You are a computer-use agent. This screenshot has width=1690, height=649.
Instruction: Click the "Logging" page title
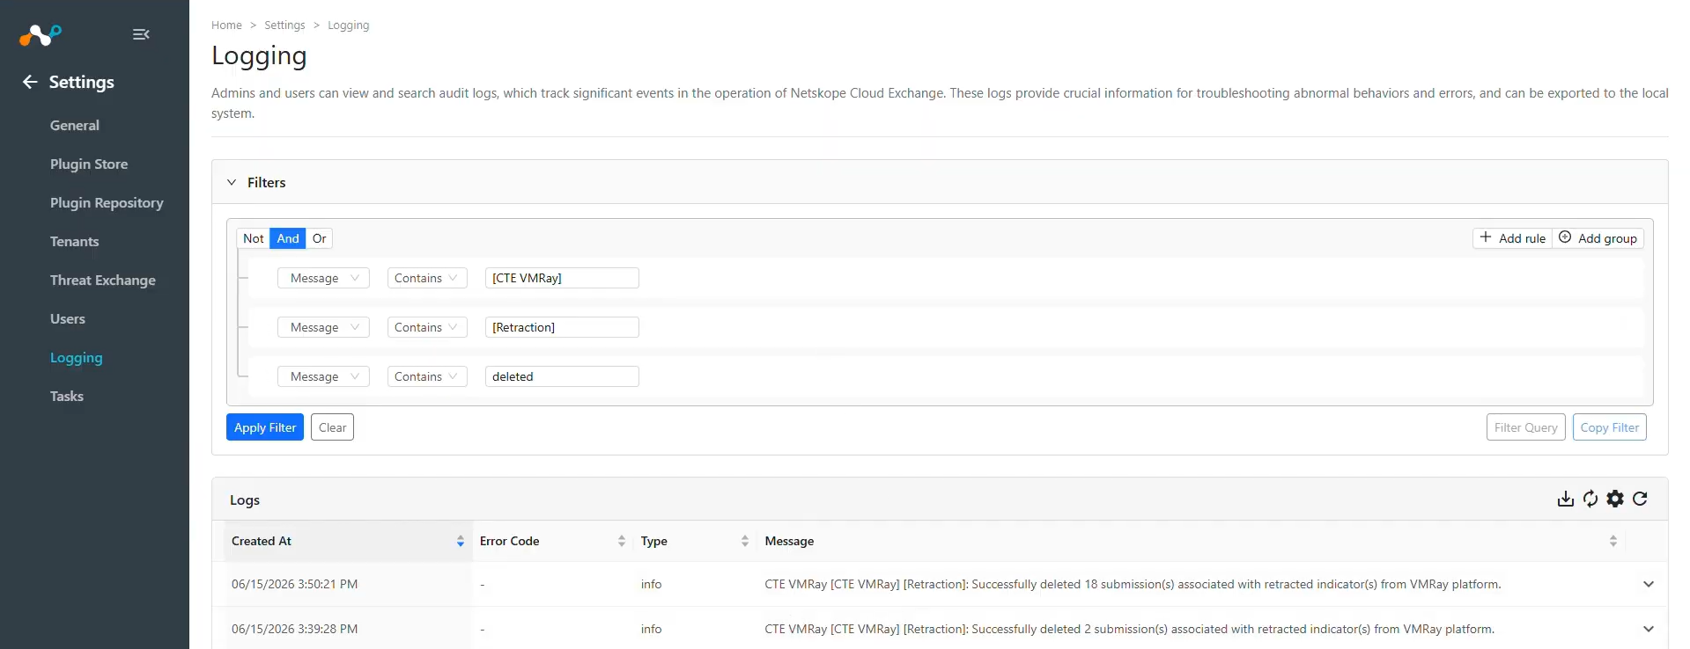pos(259,56)
